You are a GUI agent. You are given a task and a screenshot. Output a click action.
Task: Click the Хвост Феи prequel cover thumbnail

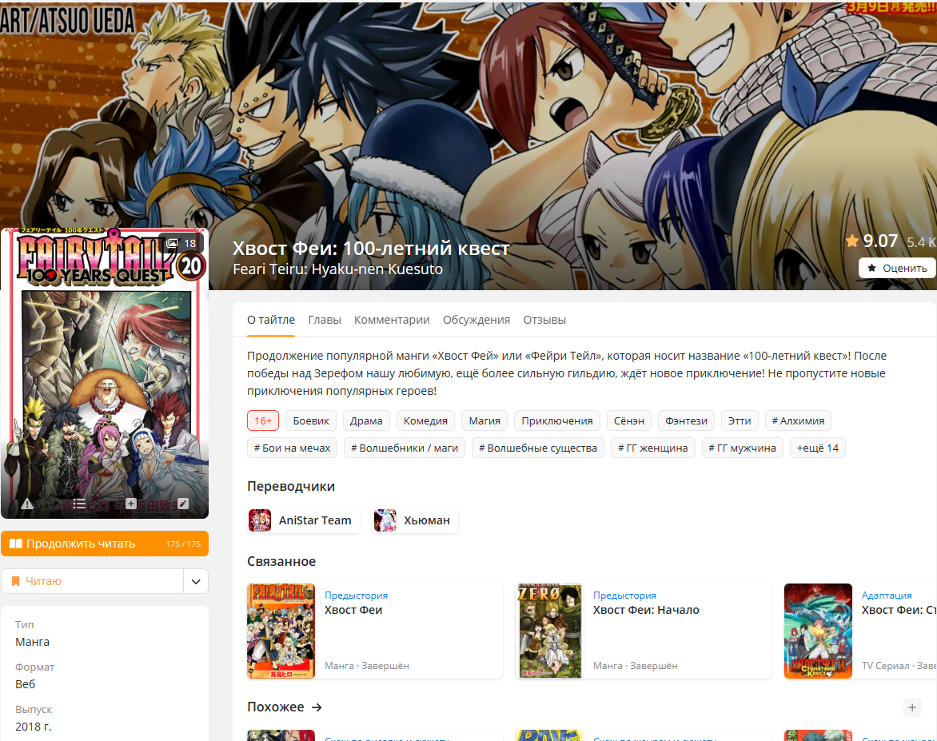pos(281,631)
